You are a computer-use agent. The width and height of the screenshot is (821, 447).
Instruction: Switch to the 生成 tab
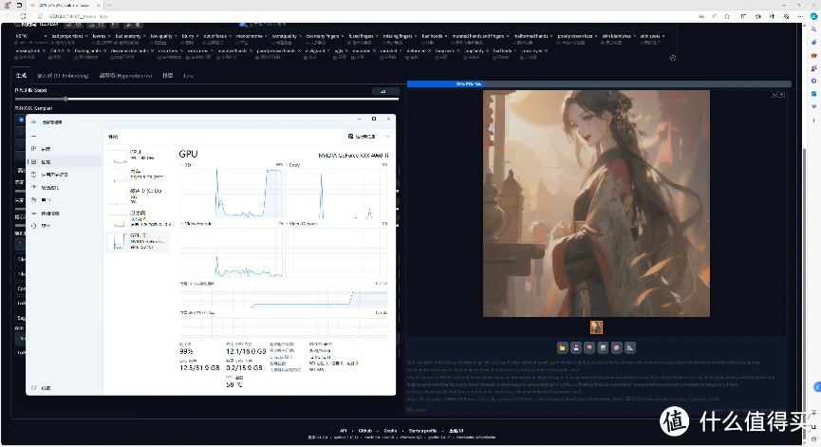[x=21, y=75]
